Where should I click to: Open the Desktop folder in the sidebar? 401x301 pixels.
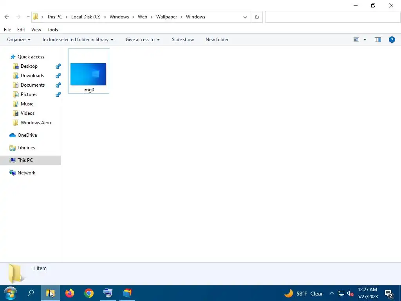coord(29,66)
